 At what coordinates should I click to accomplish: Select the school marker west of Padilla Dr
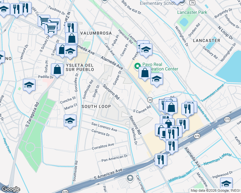click(x=29, y=86)
